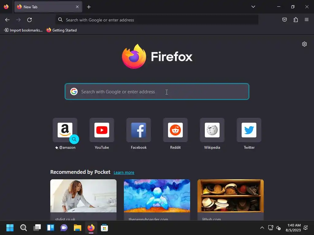Screen dimensions: 314x235
Task: Click Learn more link beside Pocket
Action: tap(124, 173)
